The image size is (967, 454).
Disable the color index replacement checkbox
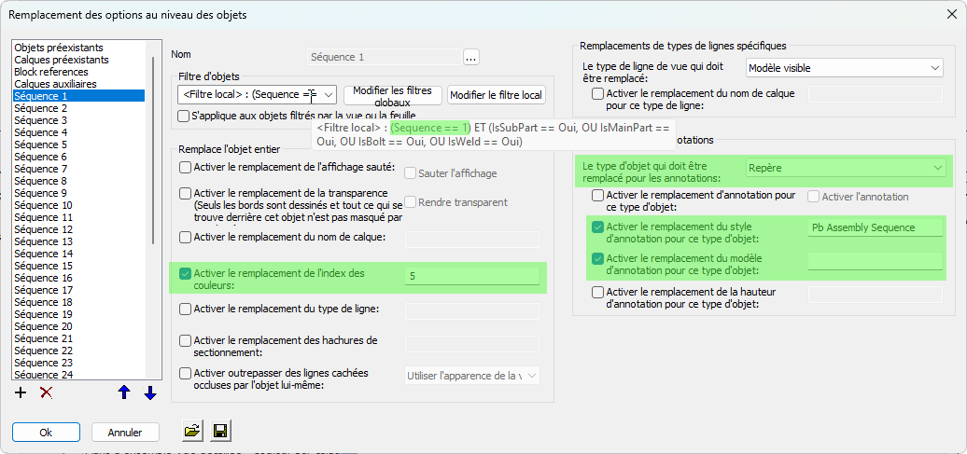tap(185, 273)
